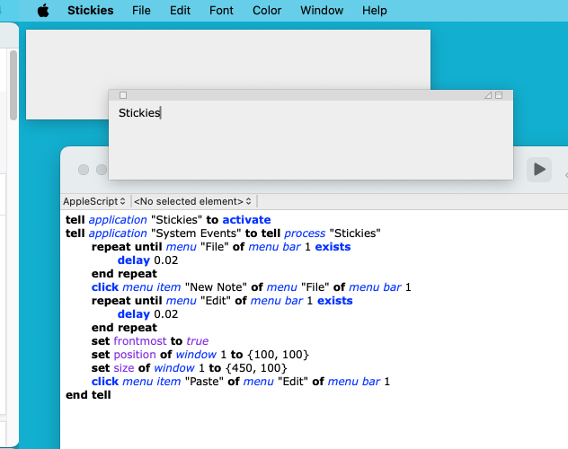Open the AppleScript language dropdown
This screenshot has width=568, height=449.
tap(94, 201)
